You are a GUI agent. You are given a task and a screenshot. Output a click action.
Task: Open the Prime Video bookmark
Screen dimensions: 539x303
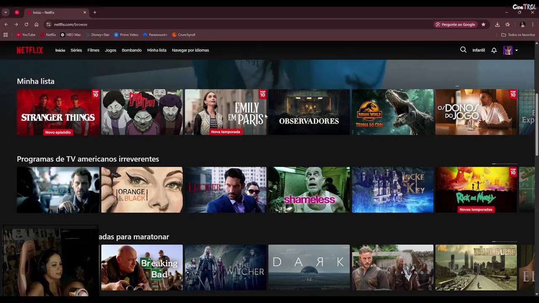pyautogui.click(x=126, y=35)
